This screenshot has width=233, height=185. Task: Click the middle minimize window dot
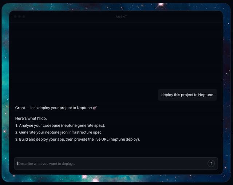(x=19, y=17)
